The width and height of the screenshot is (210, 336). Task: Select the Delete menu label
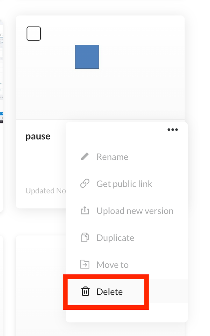tap(110, 292)
